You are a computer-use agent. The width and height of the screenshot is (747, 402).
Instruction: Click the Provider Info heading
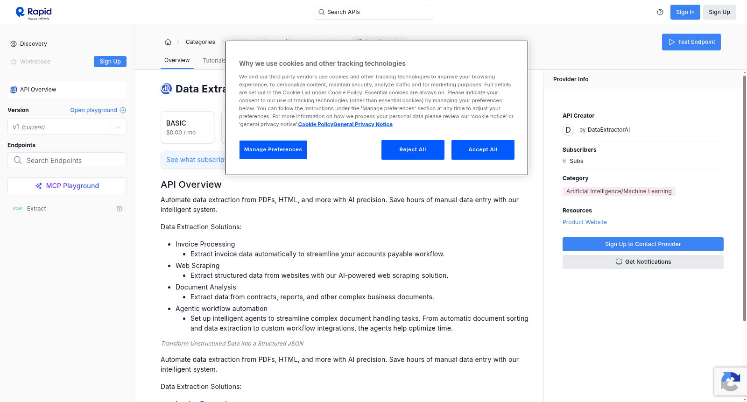pyautogui.click(x=571, y=79)
